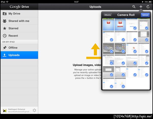Tap the blue Upload button
Screen dimensions: 153x119
(x=145, y=15)
